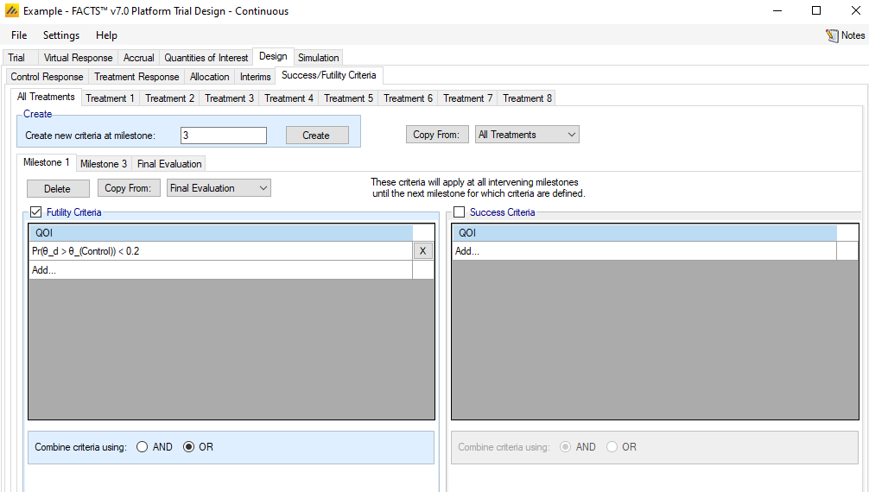Switch to the Allocation tab
The image size is (869, 492).
pos(210,77)
